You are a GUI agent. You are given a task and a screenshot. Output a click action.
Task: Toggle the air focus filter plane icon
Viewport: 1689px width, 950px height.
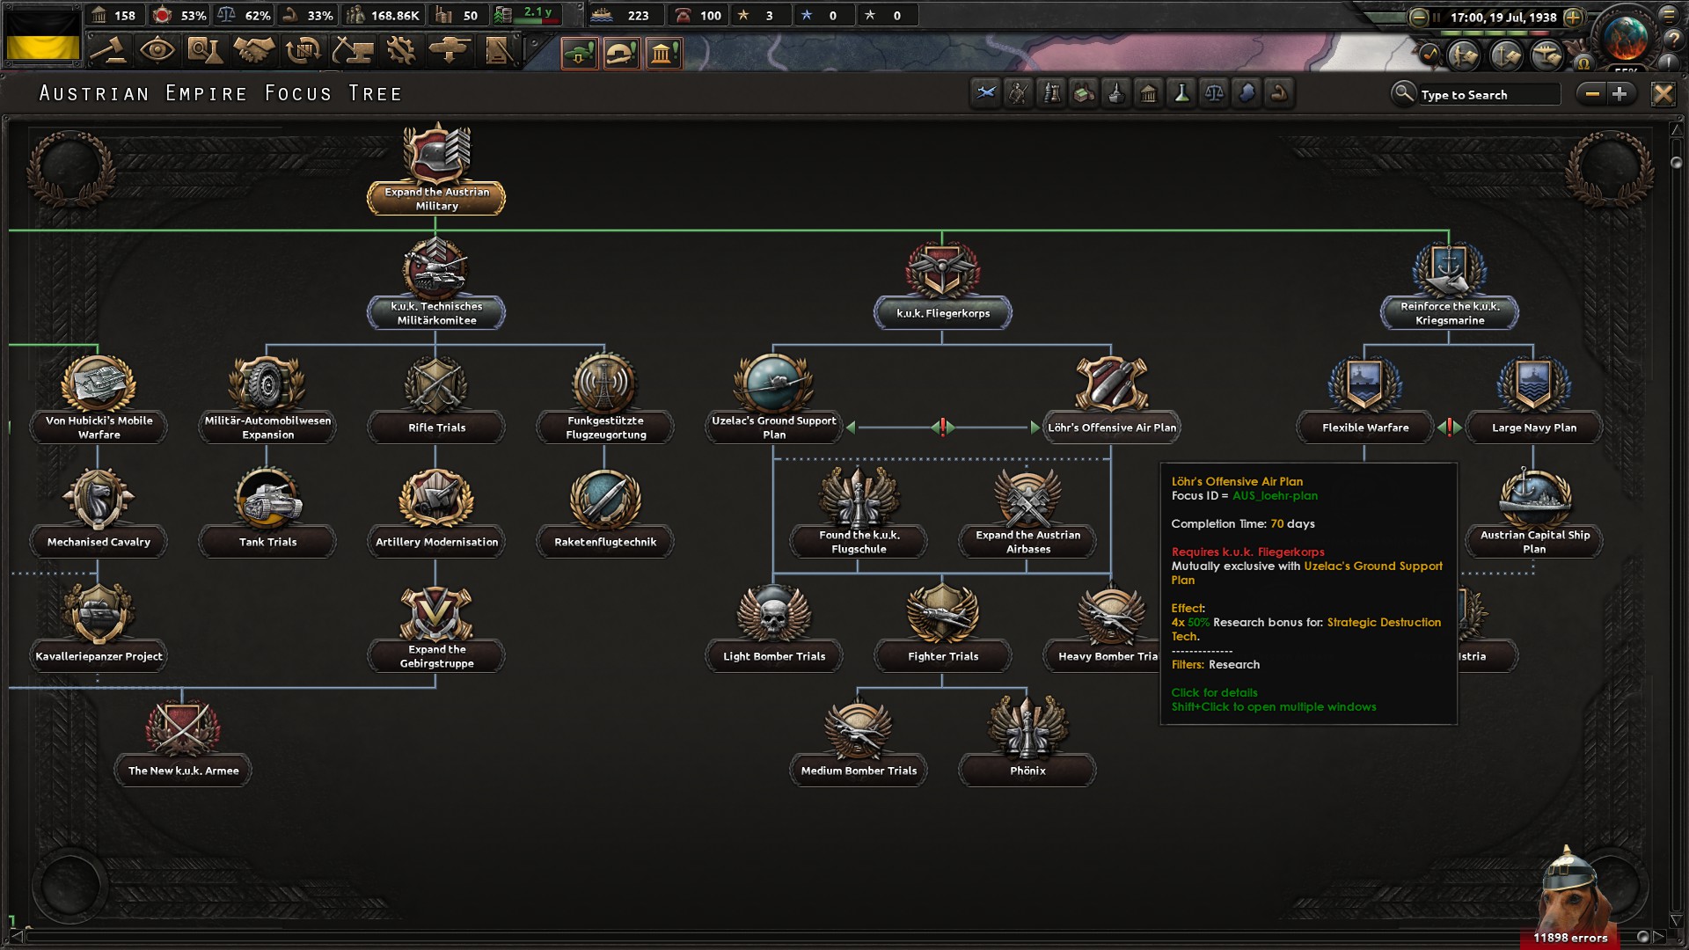tap(985, 93)
